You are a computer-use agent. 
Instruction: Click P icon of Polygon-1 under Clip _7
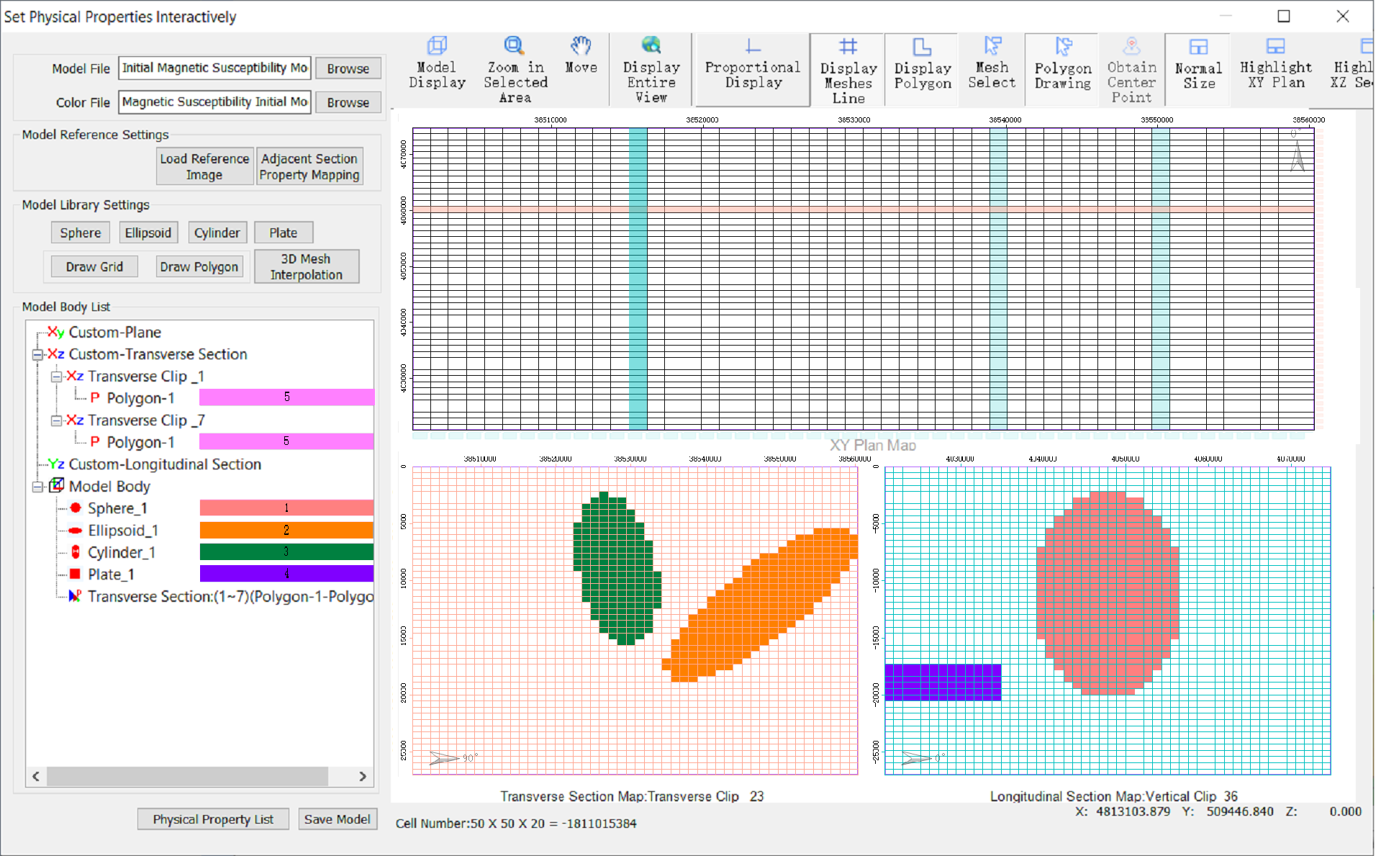click(95, 441)
